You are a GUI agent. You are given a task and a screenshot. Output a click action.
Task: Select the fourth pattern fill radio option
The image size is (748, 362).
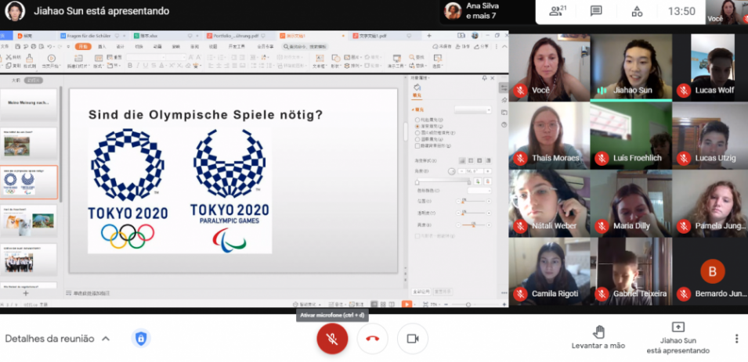coord(418,139)
